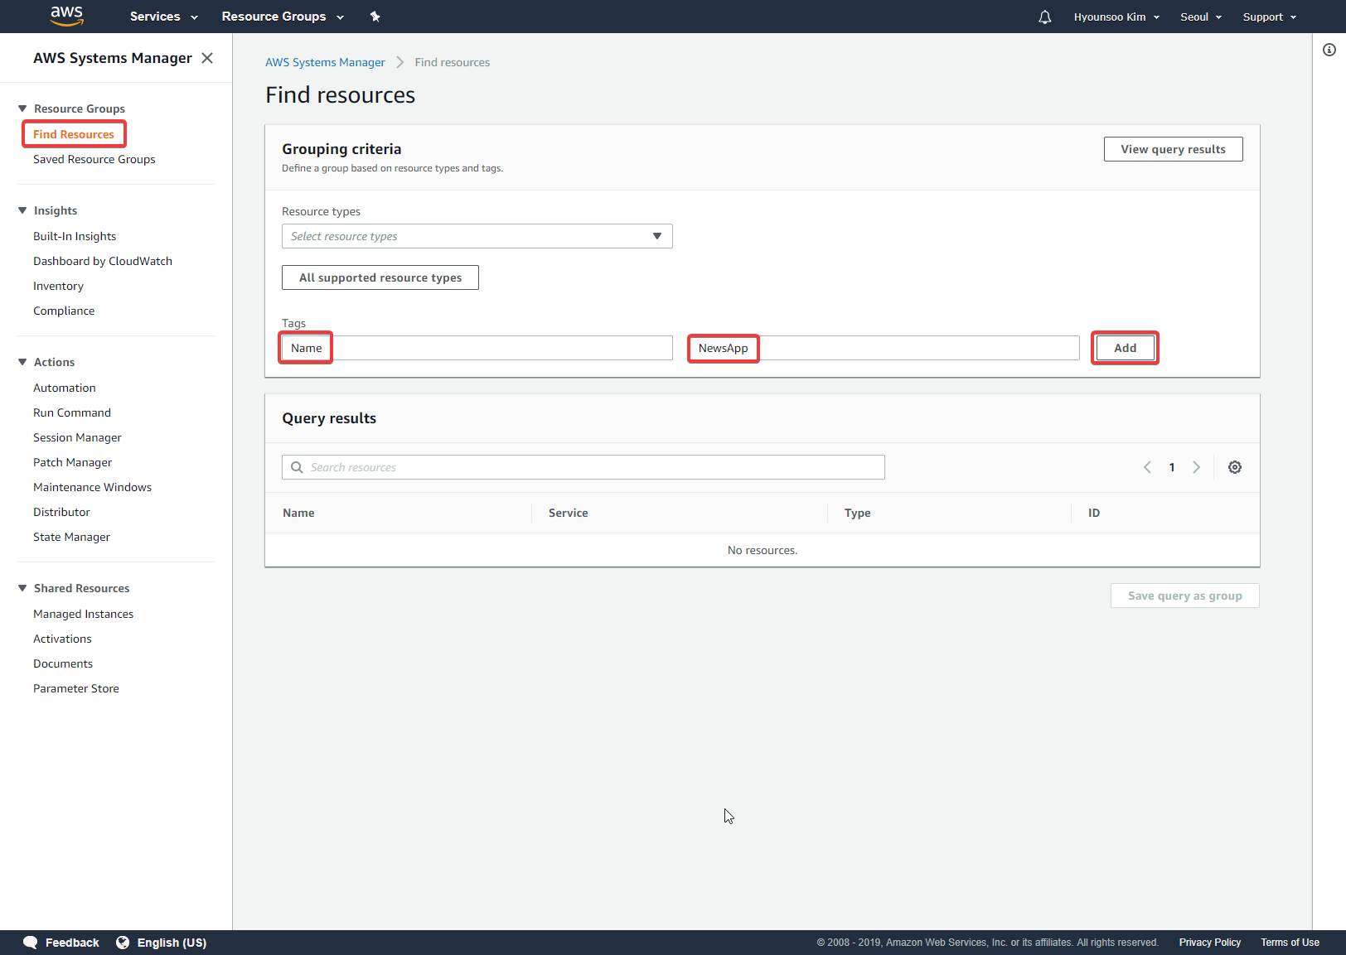Image resolution: width=1346 pixels, height=955 pixels.
Task: Collapse the Resource Groups sidebar section
Action: 22,109
